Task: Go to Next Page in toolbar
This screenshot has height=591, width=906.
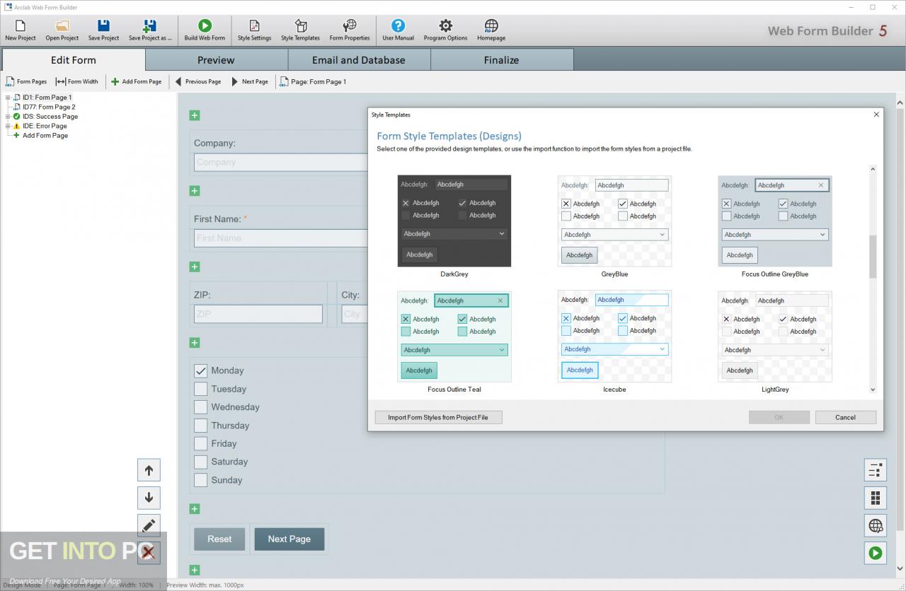Action: click(250, 81)
